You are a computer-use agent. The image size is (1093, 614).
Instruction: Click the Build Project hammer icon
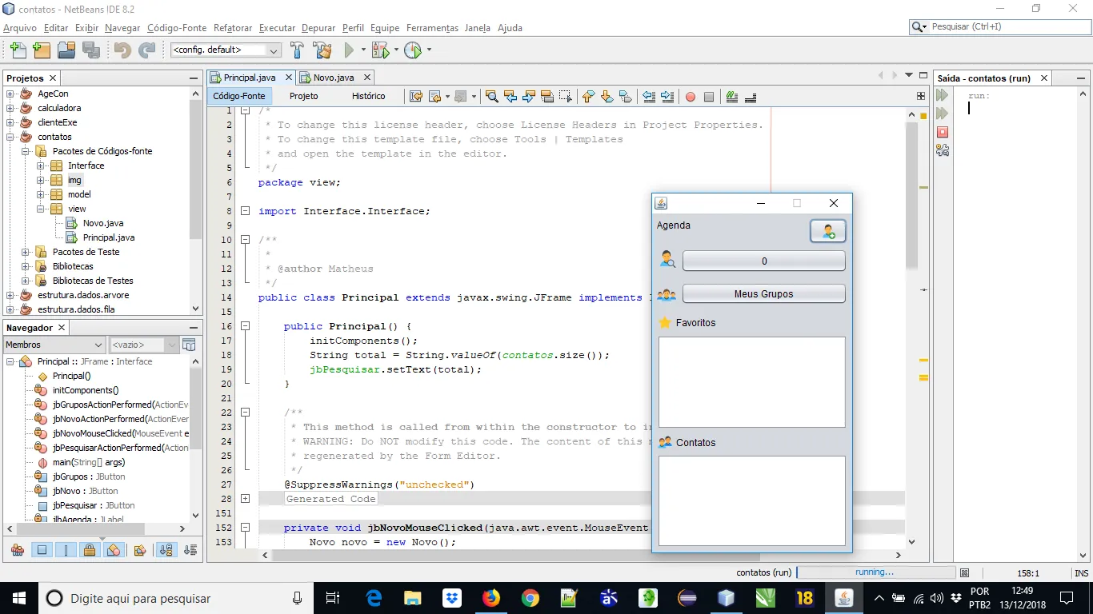297,50
